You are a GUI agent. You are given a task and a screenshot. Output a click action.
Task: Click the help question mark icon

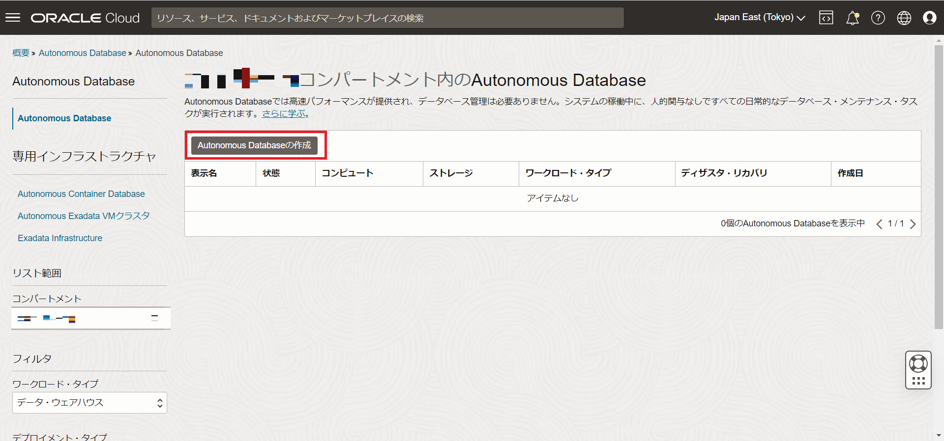click(x=878, y=18)
